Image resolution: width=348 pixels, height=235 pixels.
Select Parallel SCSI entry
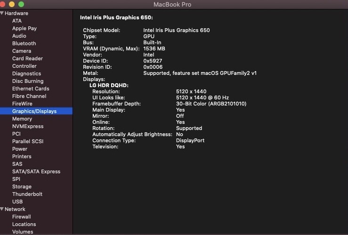[x=28, y=142]
